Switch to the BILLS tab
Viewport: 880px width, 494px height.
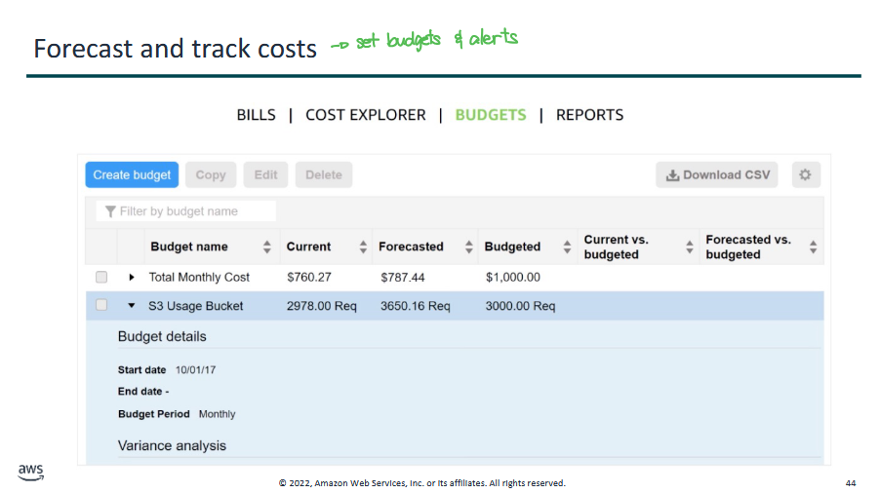(x=256, y=115)
